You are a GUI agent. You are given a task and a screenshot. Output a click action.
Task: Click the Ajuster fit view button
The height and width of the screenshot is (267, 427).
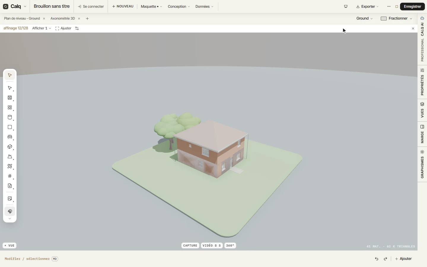point(63,28)
